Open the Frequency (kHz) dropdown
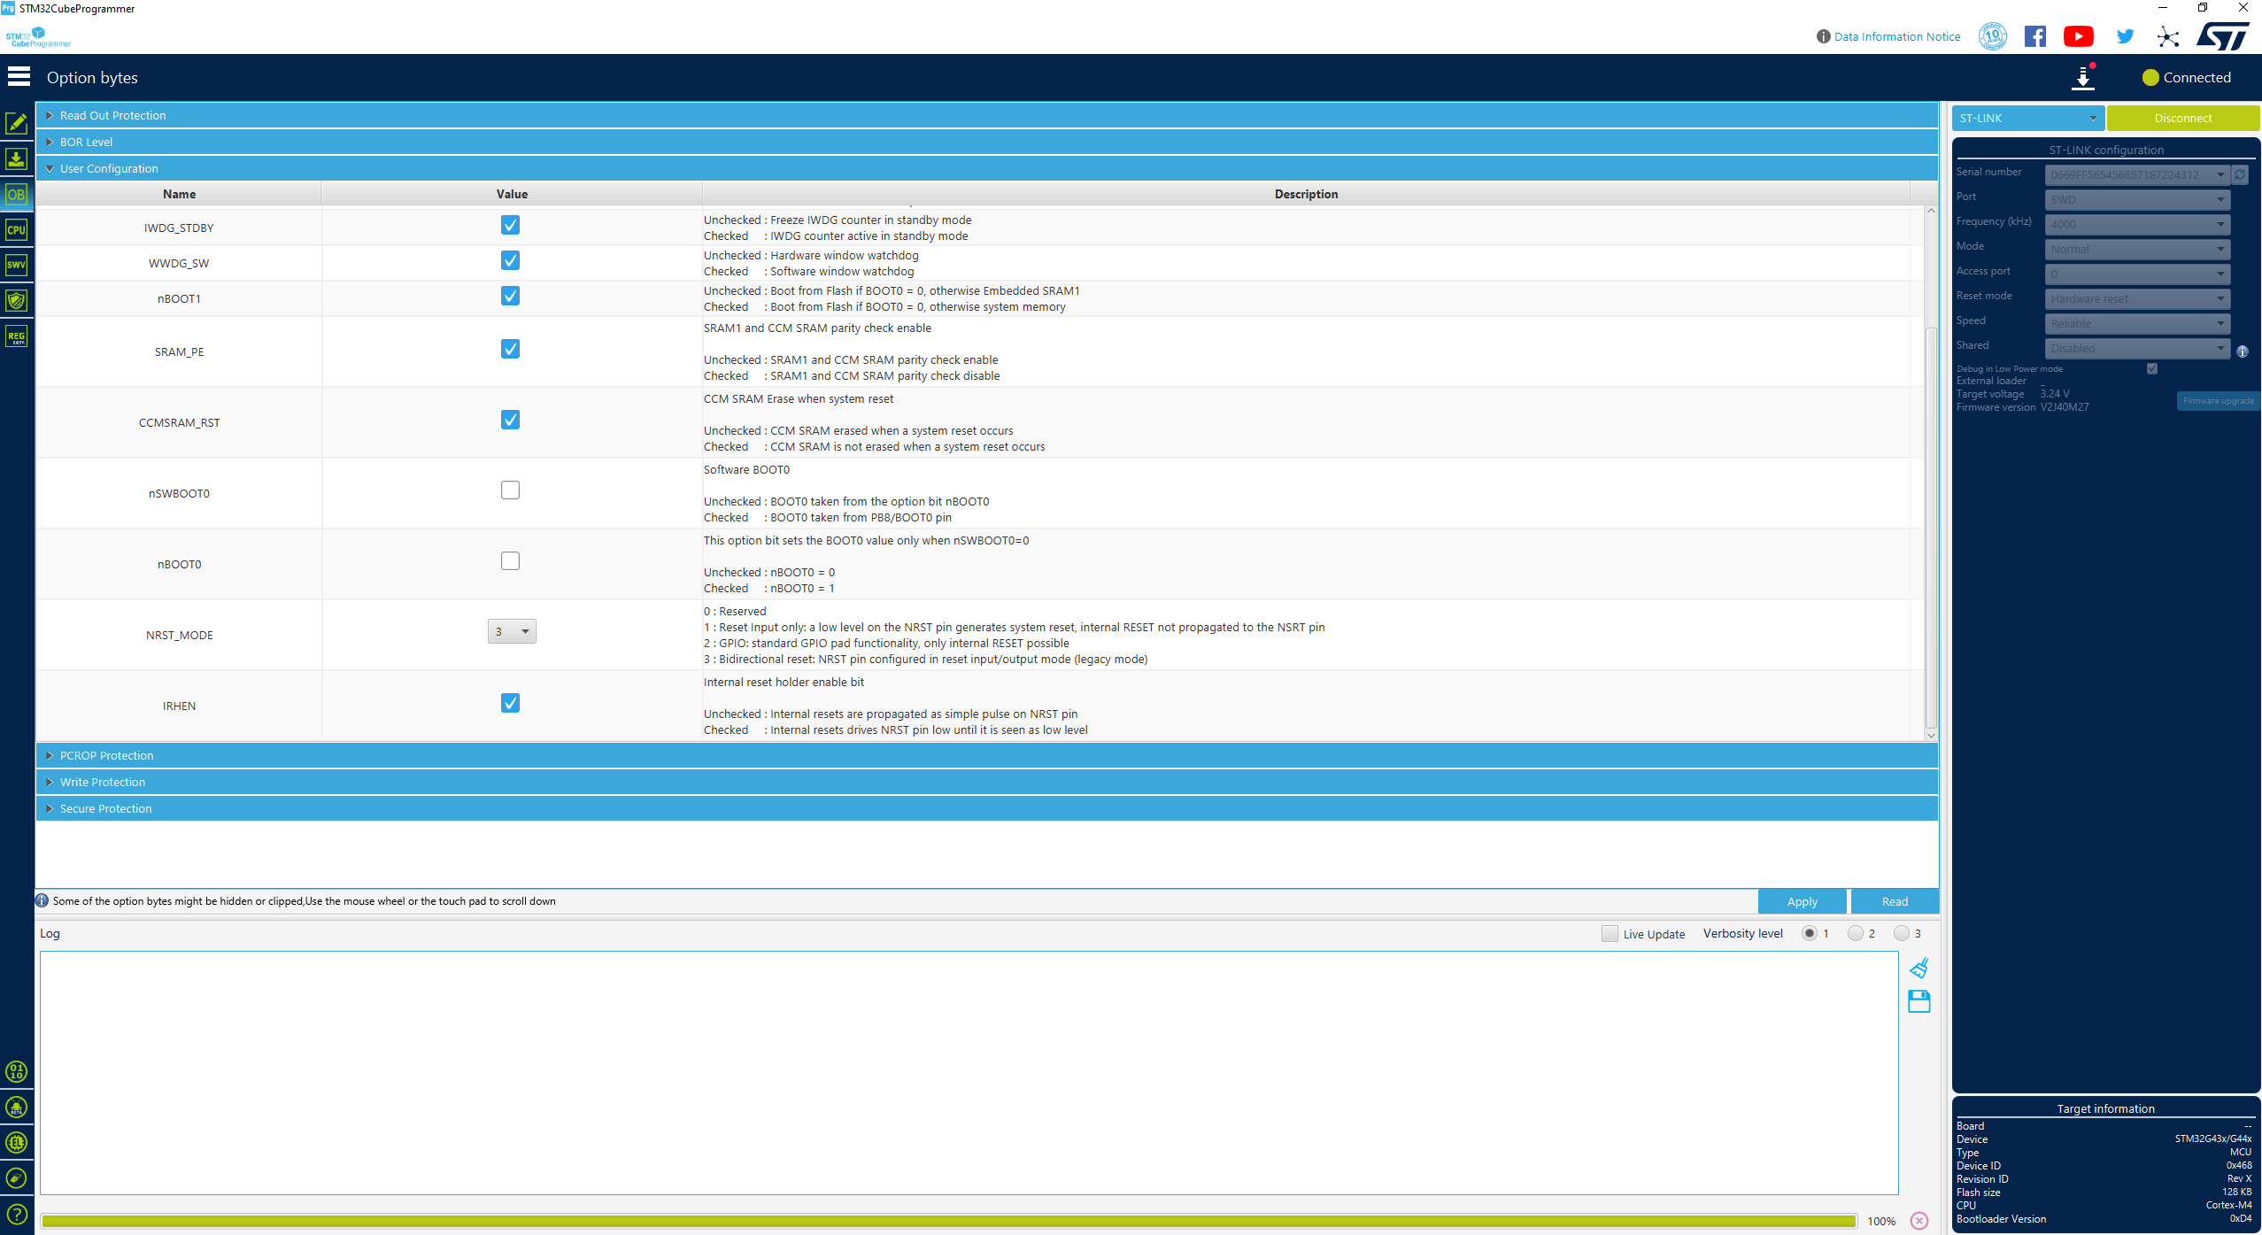This screenshot has height=1235, width=2262. (2136, 224)
